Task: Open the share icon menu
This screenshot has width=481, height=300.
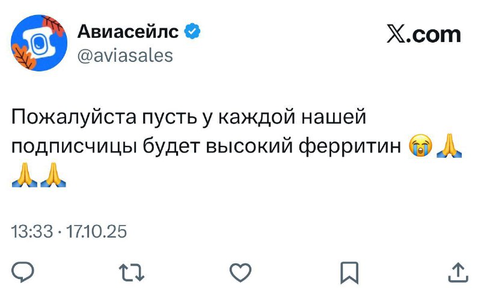Action: 458,273
